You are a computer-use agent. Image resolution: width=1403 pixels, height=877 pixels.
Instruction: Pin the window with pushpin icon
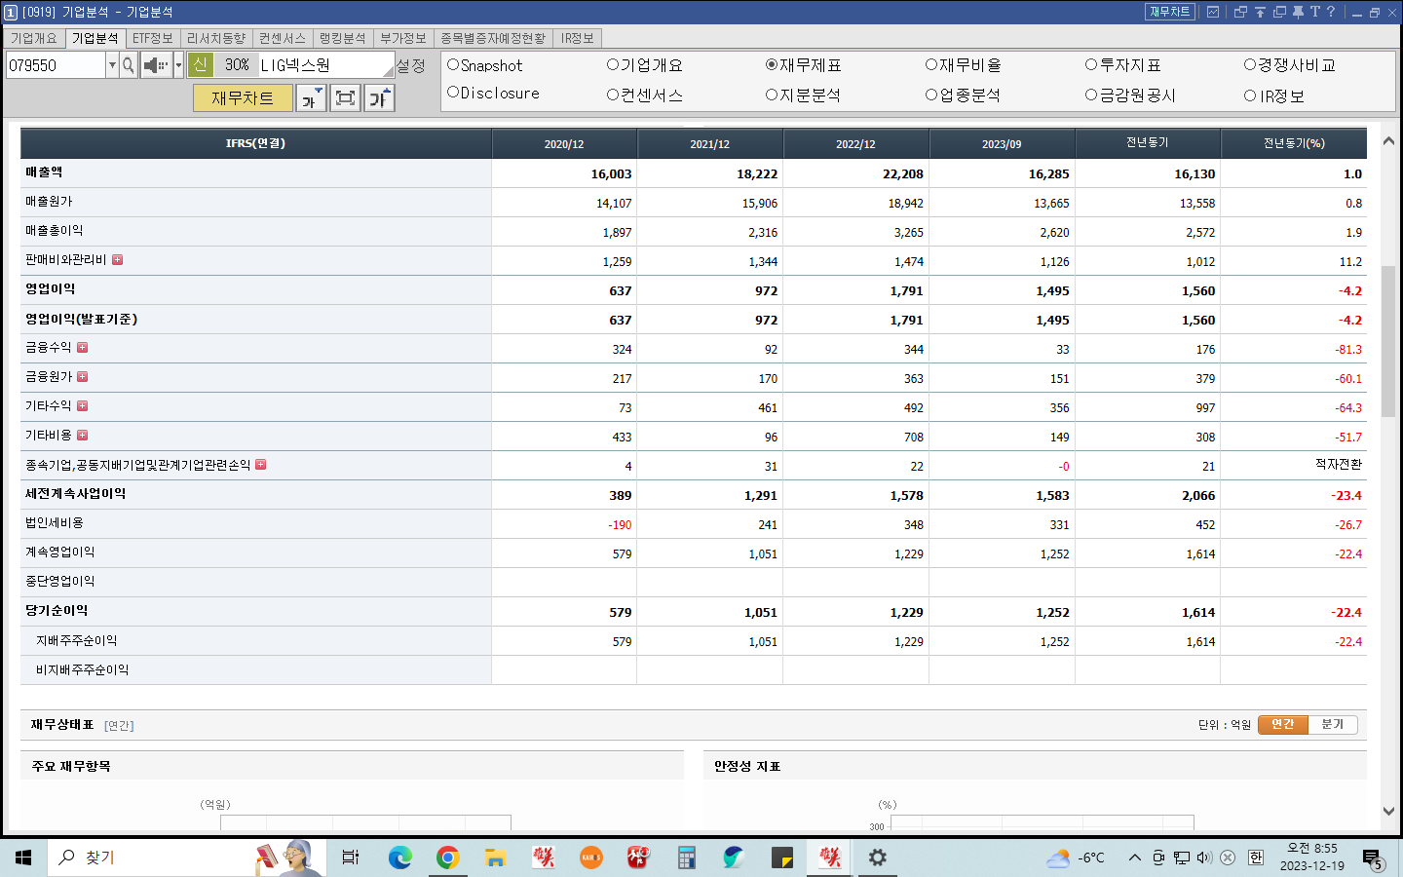pyautogui.click(x=1298, y=12)
